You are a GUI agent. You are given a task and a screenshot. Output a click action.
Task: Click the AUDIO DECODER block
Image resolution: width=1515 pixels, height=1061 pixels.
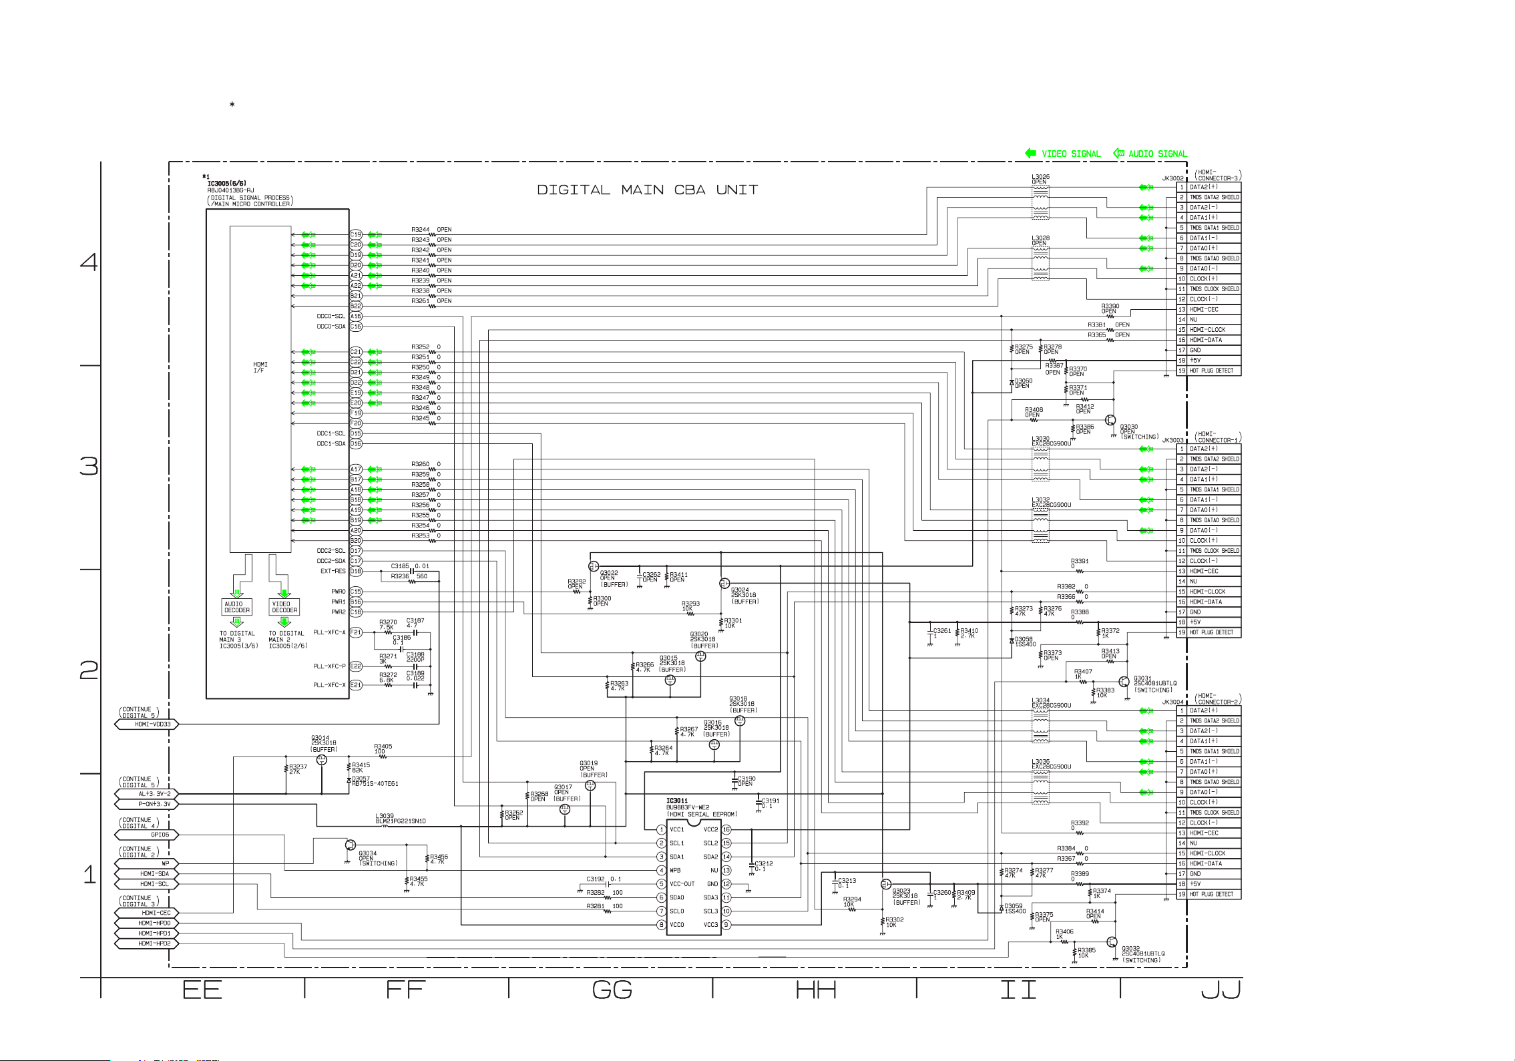(237, 607)
